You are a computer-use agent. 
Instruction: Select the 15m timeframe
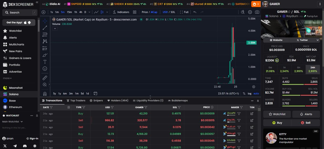tap(69, 12)
